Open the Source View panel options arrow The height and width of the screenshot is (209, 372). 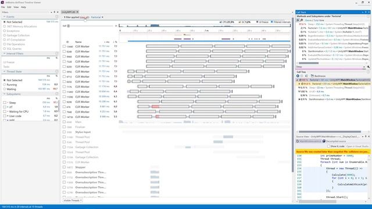click(363, 136)
